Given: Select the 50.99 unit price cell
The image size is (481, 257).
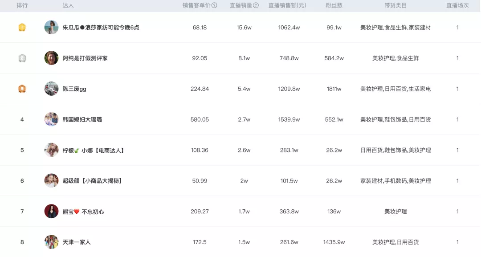Looking at the screenshot, I should point(200,181).
